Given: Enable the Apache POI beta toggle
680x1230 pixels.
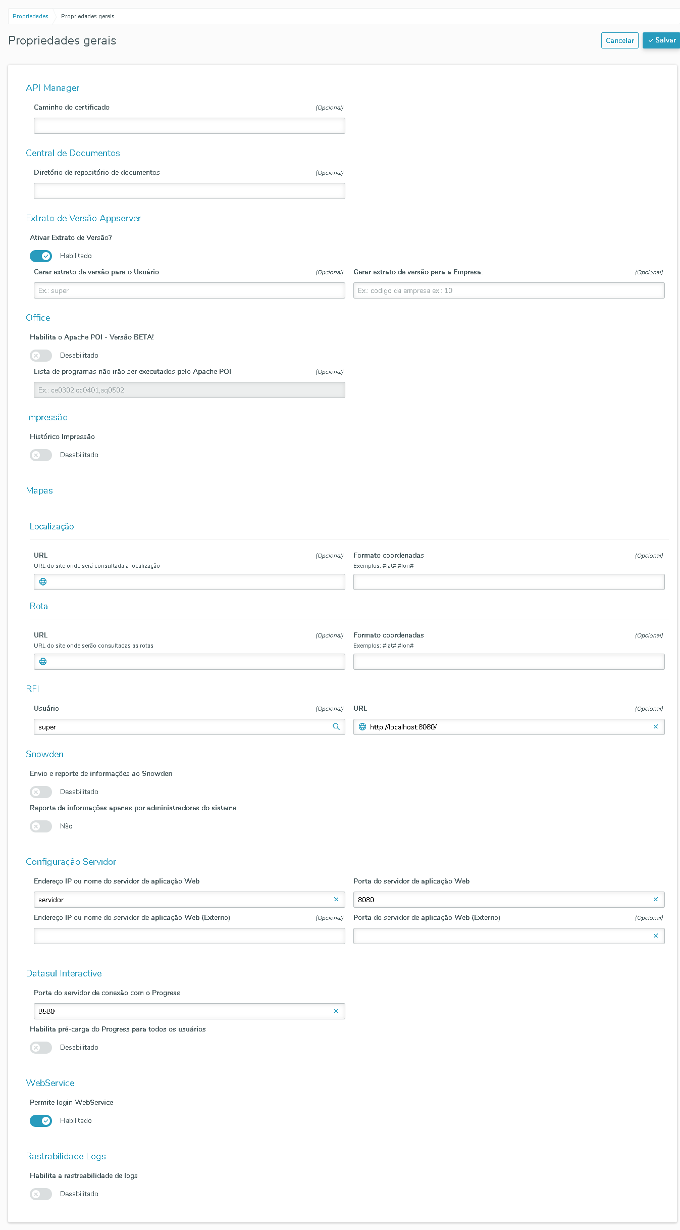Looking at the screenshot, I should [41, 356].
